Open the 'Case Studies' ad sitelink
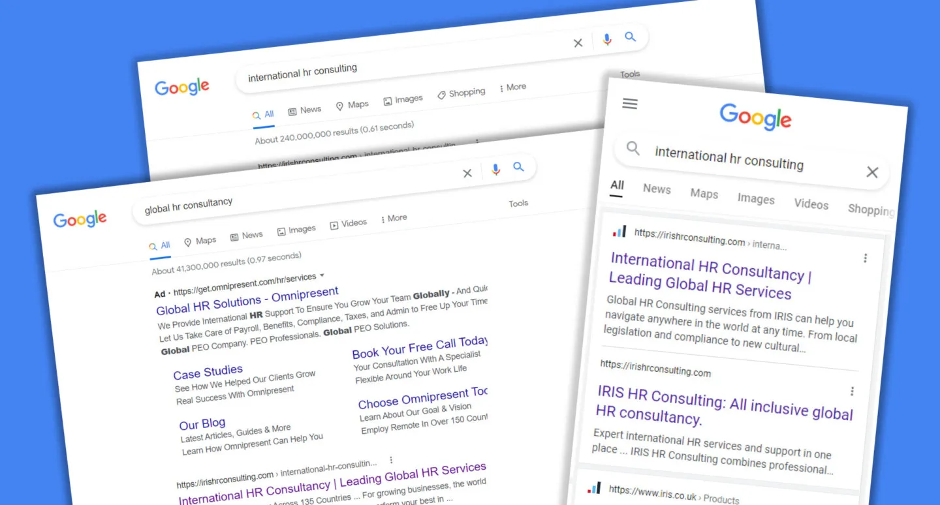 (x=208, y=373)
